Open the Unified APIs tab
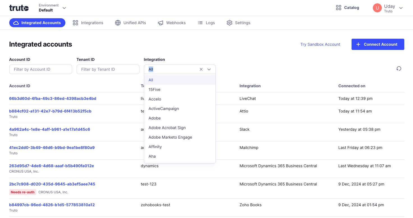The height and width of the screenshot is (218, 413). pos(130,23)
